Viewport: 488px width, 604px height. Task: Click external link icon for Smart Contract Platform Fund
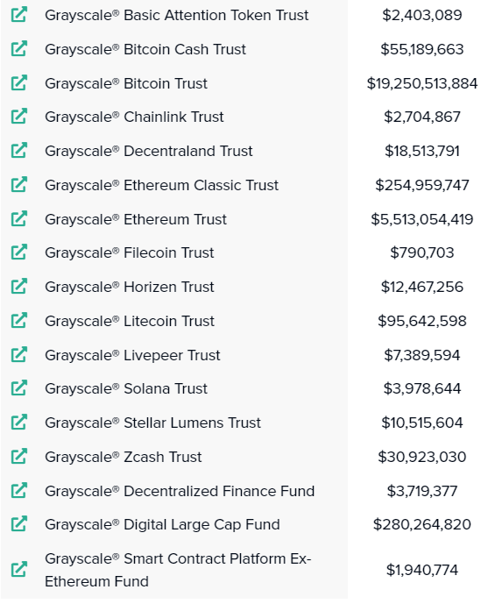(19, 569)
